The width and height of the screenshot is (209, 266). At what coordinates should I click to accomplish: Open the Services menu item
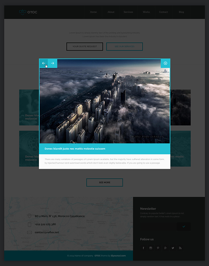pos(128,12)
